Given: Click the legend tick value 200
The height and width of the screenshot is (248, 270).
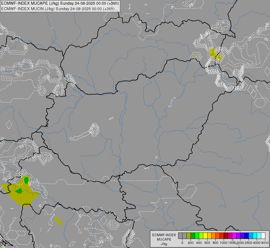Looking at the screenshot, I should (191, 243).
